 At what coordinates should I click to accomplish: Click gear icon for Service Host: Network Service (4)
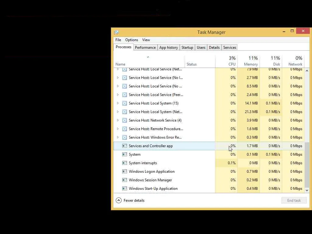[125, 120]
